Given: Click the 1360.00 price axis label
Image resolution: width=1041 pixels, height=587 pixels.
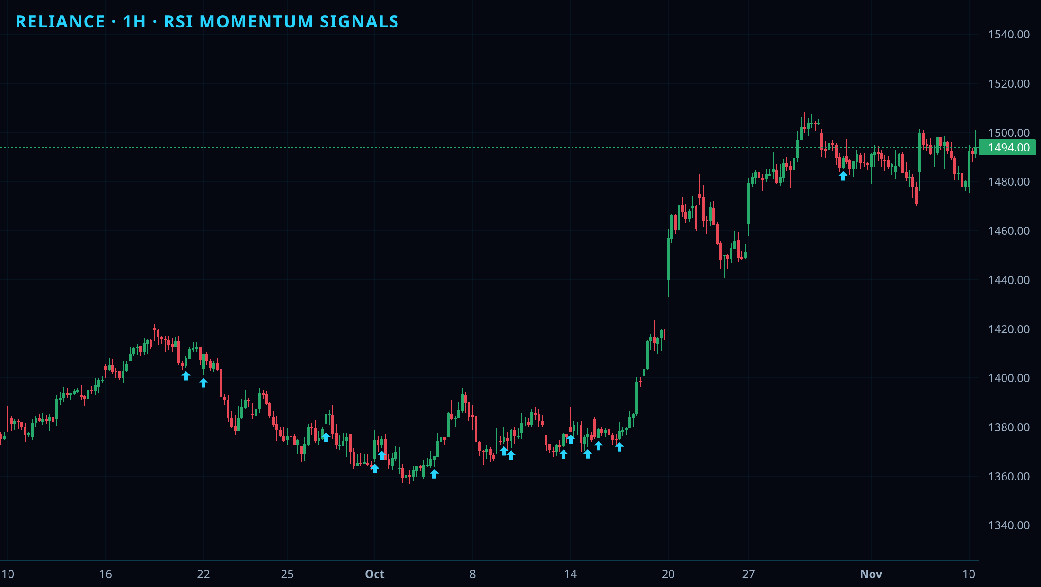Looking at the screenshot, I should 1009,476.
